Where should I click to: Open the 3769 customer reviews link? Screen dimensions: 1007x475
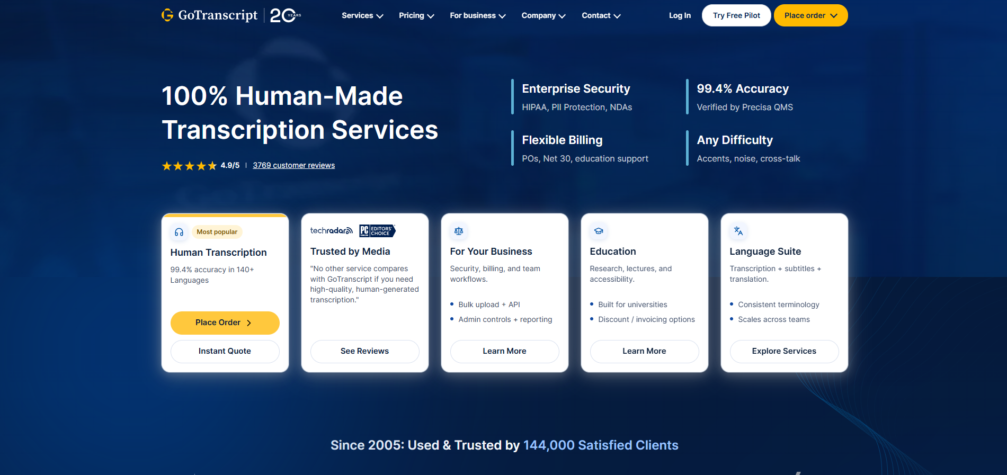[293, 165]
